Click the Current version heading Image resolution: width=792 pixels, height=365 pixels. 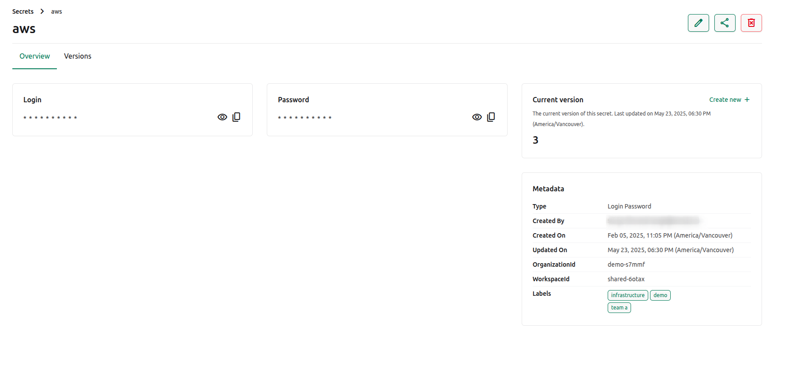pyautogui.click(x=558, y=100)
